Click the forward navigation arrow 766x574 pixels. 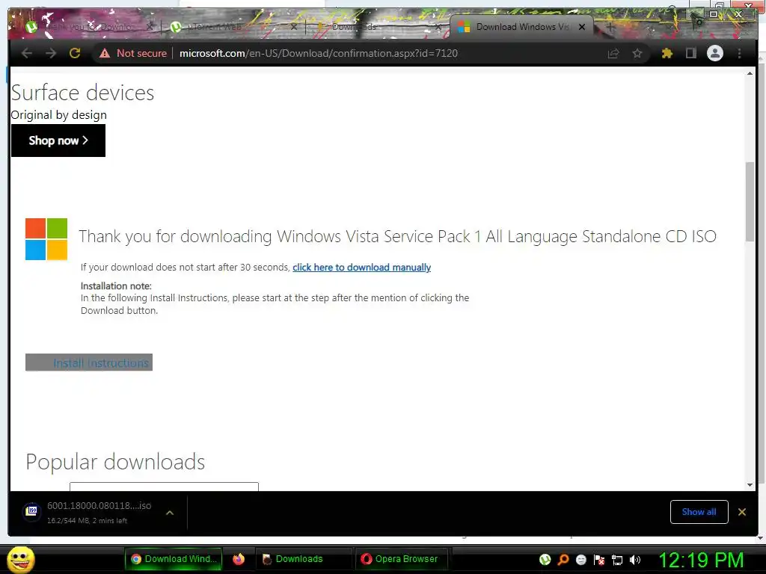point(51,53)
